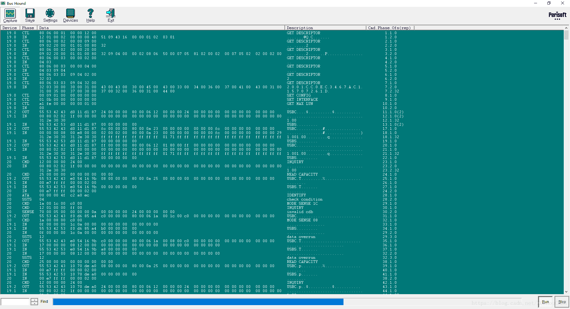
Task: Click the Save floppy disk icon
Action: pos(30,15)
